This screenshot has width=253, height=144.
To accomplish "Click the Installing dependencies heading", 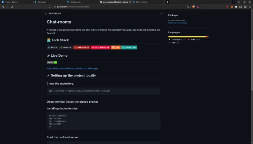I will coord(62,108).
